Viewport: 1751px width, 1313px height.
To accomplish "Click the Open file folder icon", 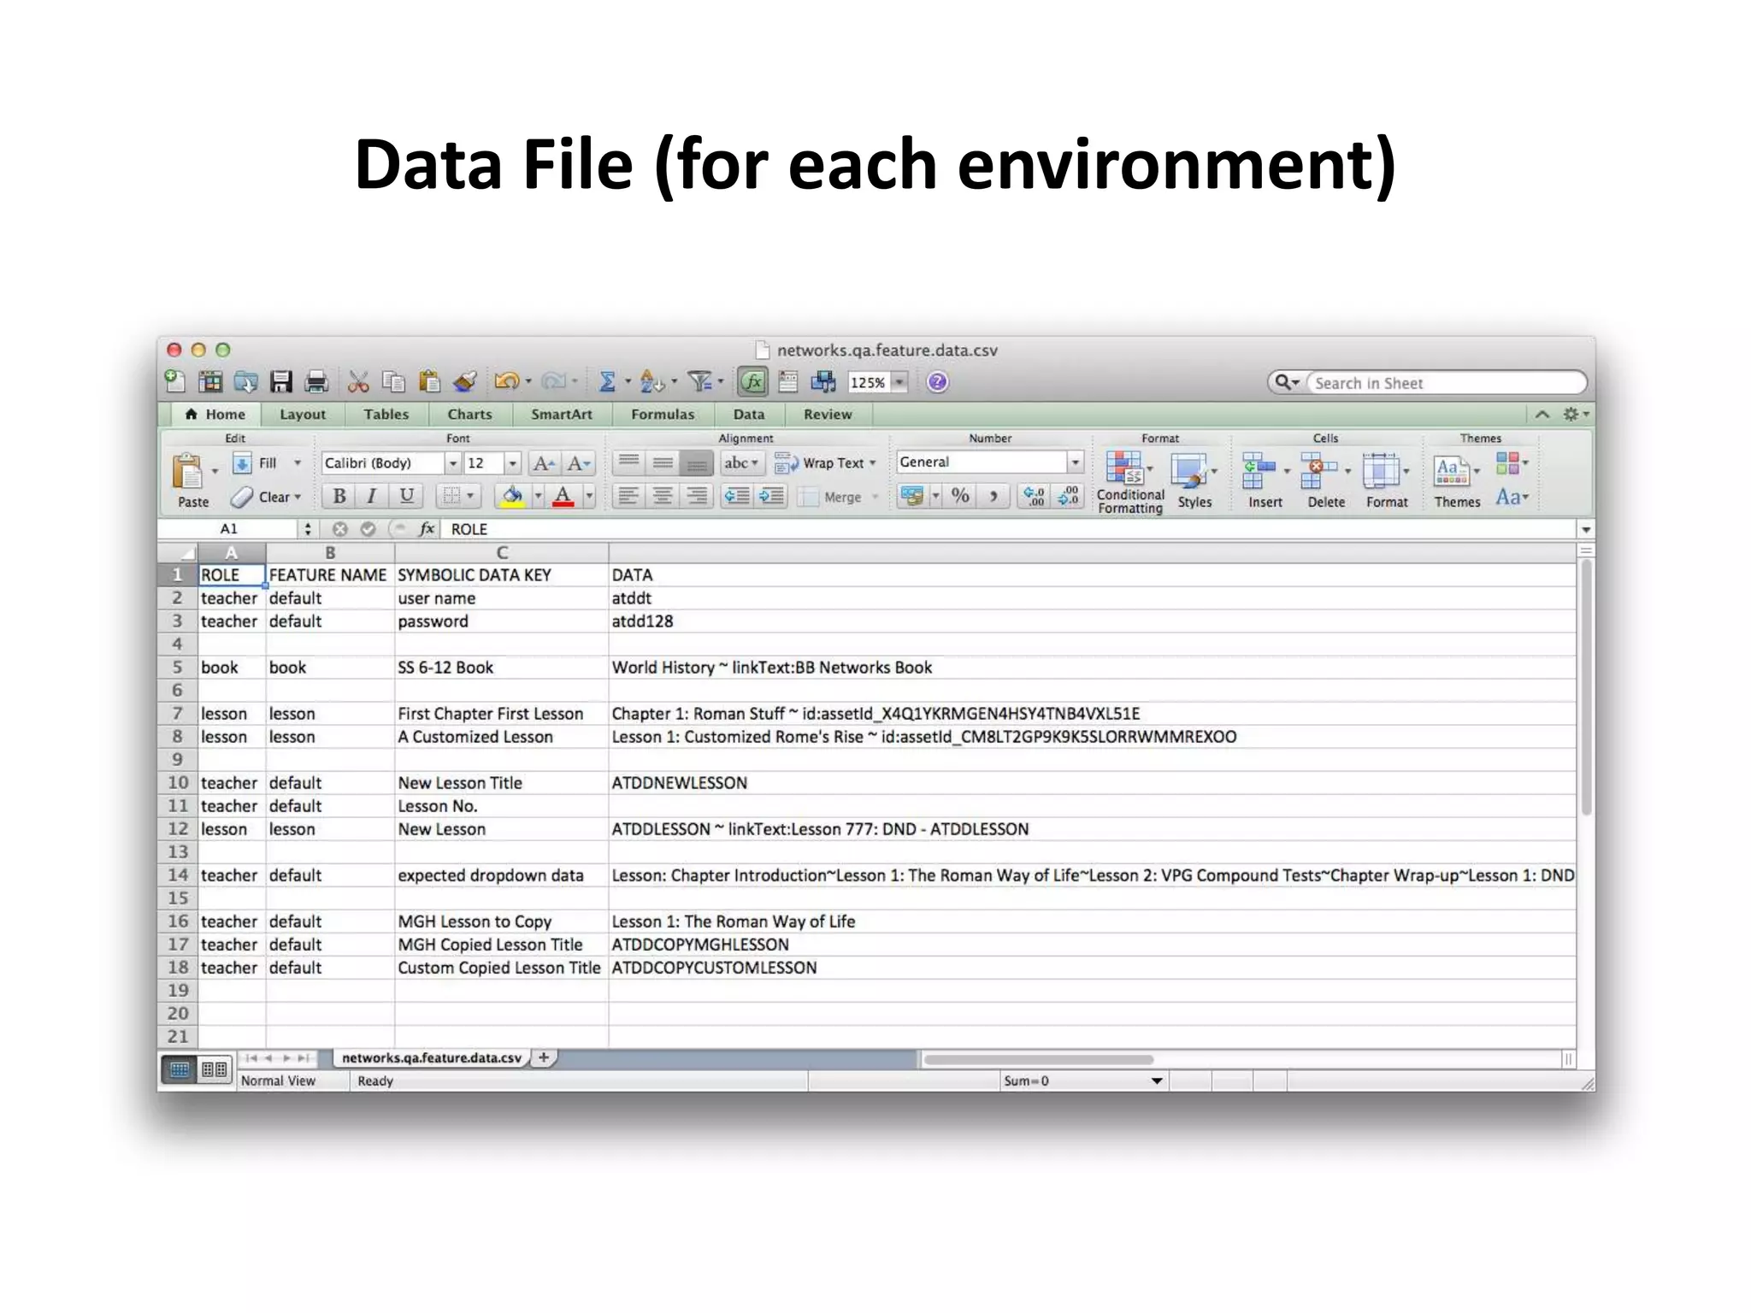I will tap(246, 381).
